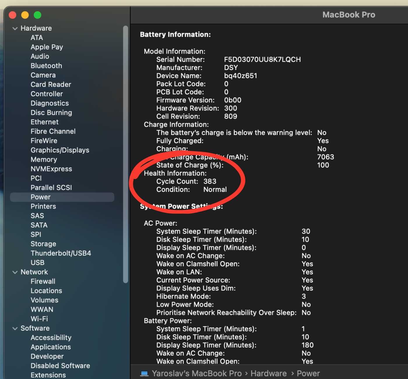Click the MacBook Pro window title
This screenshot has width=408, height=379.
coord(349,15)
